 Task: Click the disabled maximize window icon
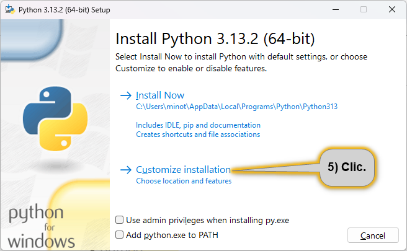click(x=364, y=9)
